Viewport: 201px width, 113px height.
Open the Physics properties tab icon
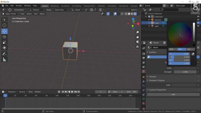click(144, 90)
